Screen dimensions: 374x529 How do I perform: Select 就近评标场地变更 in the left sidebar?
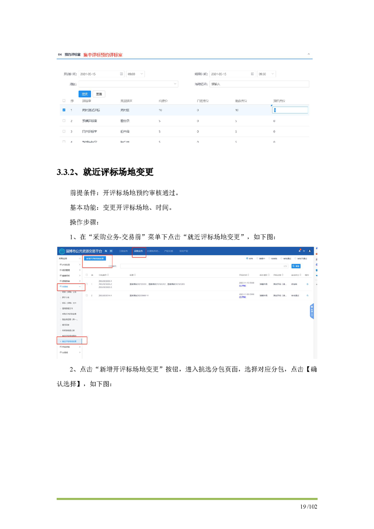[71, 340]
